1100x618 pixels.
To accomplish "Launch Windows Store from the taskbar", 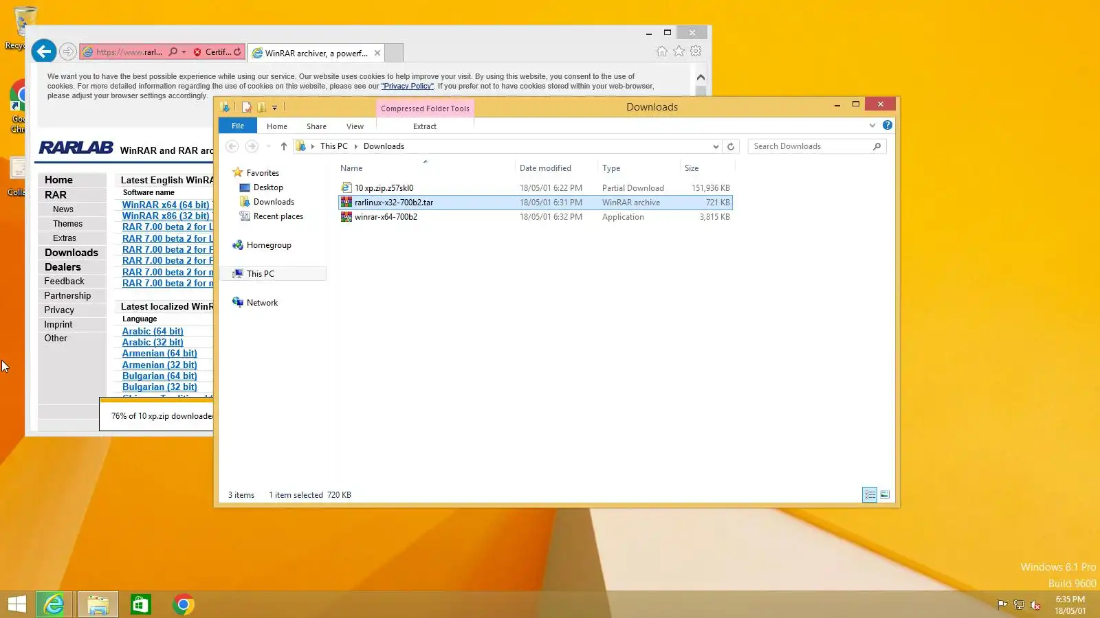I will click(141, 604).
